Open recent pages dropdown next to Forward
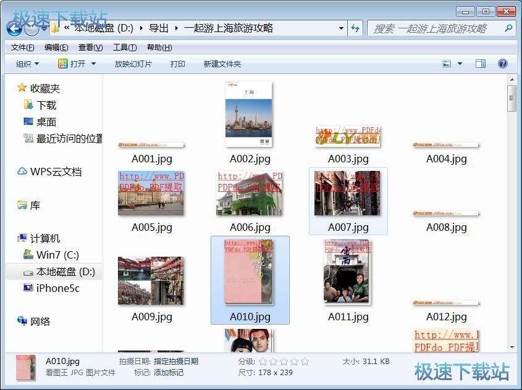 pos(44,28)
